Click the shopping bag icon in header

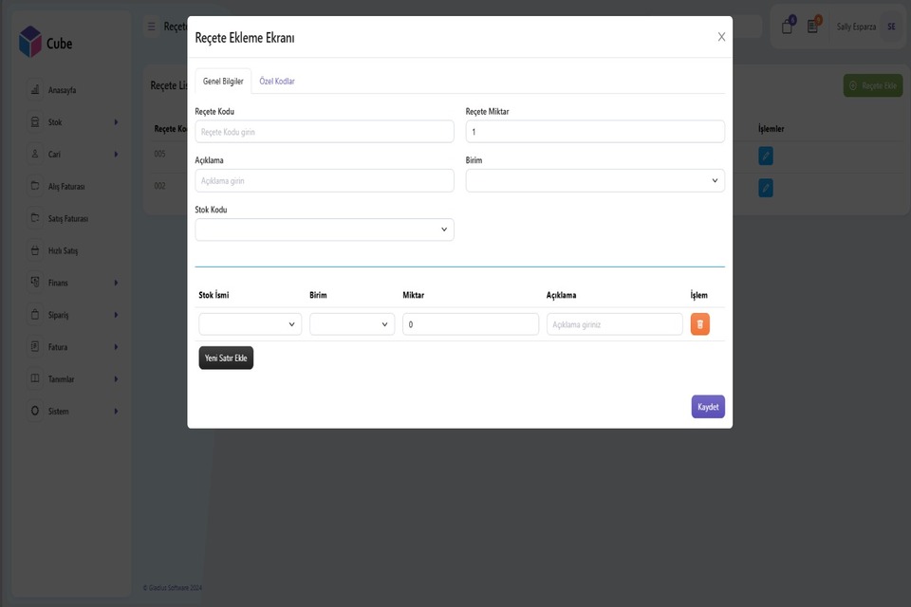click(787, 27)
